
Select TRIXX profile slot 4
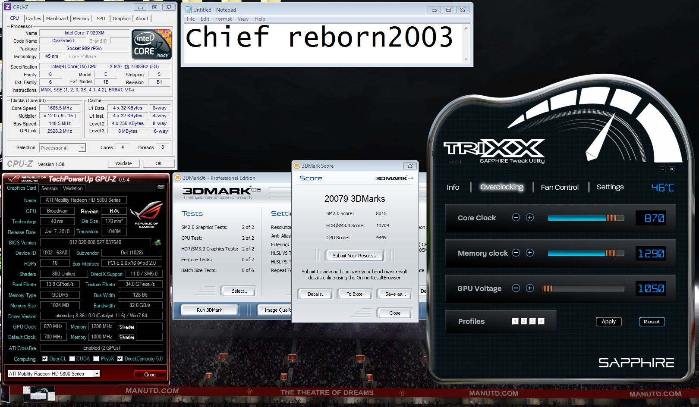pyautogui.click(x=541, y=321)
